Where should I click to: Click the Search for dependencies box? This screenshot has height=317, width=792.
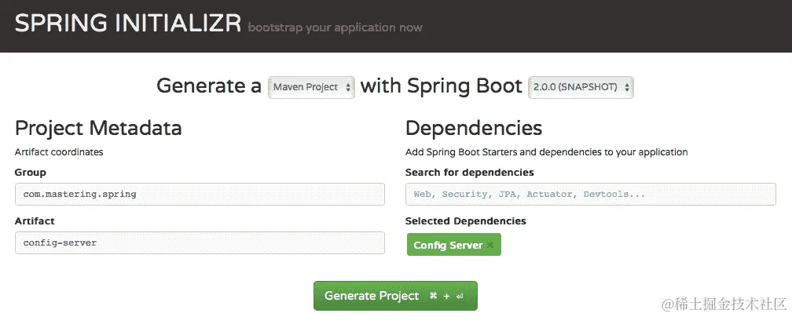click(x=590, y=194)
